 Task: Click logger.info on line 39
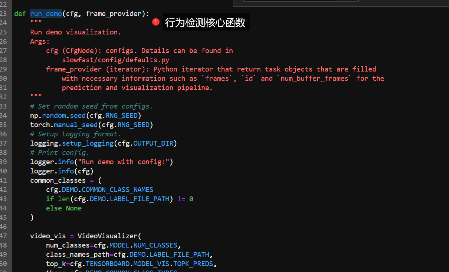(52, 162)
